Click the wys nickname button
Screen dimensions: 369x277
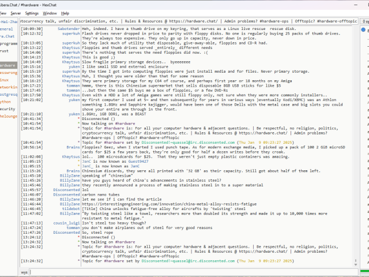point(25,272)
